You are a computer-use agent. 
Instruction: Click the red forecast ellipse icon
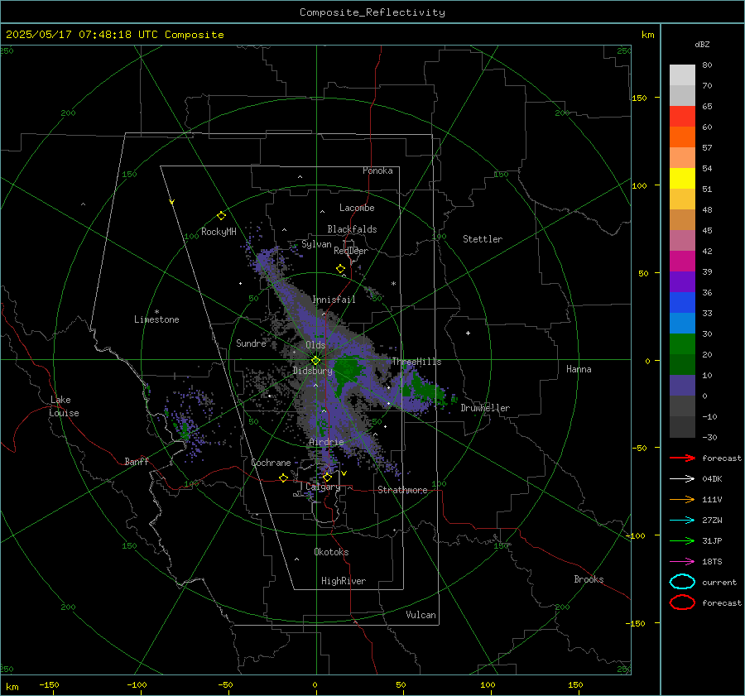click(682, 602)
